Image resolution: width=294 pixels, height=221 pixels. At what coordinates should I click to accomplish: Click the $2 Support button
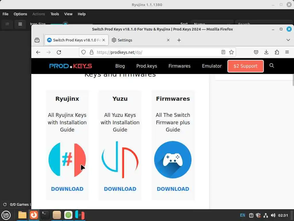pos(245,66)
